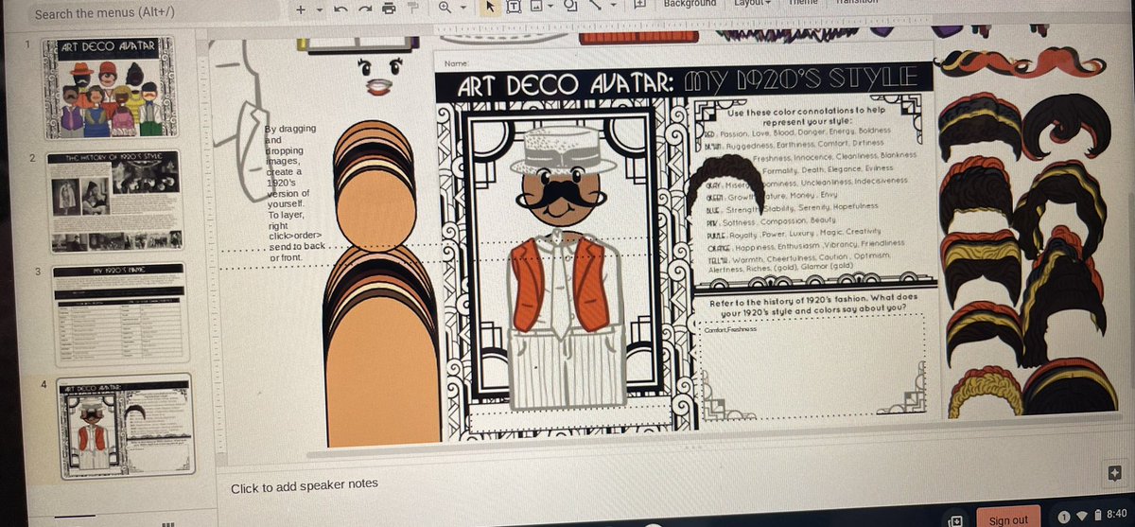Image resolution: width=1135 pixels, height=527 pixels.
Task: Click the Print icon
Action: pos(389,9)
